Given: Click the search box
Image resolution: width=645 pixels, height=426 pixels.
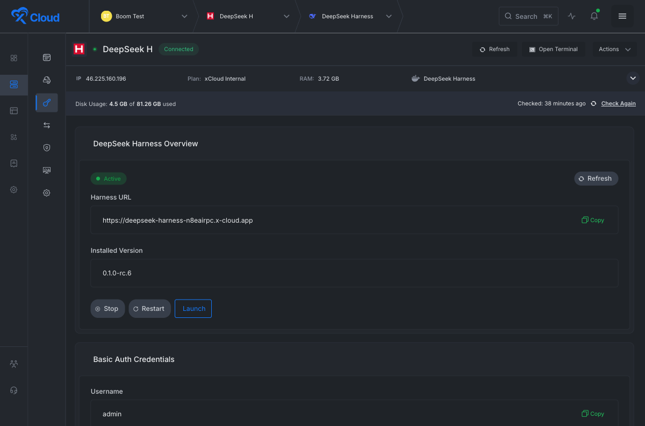Looking at the screenshot, I should pos(528,16).
